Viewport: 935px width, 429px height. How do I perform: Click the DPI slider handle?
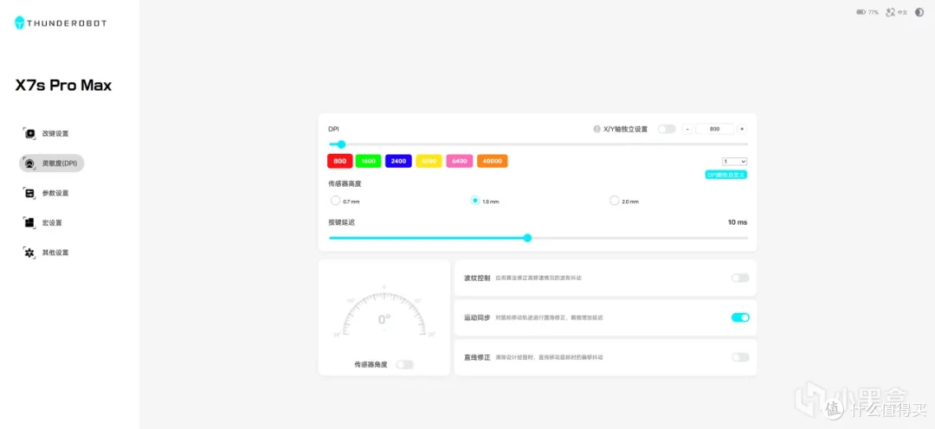341,144
